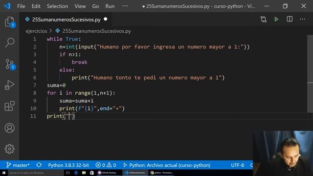Open Microsoft Edge from the taskbar
Viewport: 313px width, 176px height.
[x=76, y=173]
